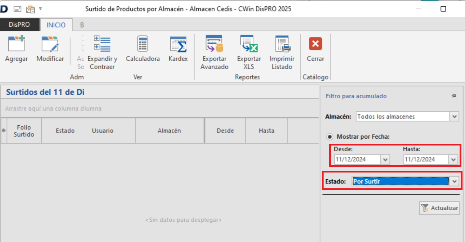Viewport: 465px width, 242px height.
Task: Click Imprimir Listado icon
Action: (283, 44)
